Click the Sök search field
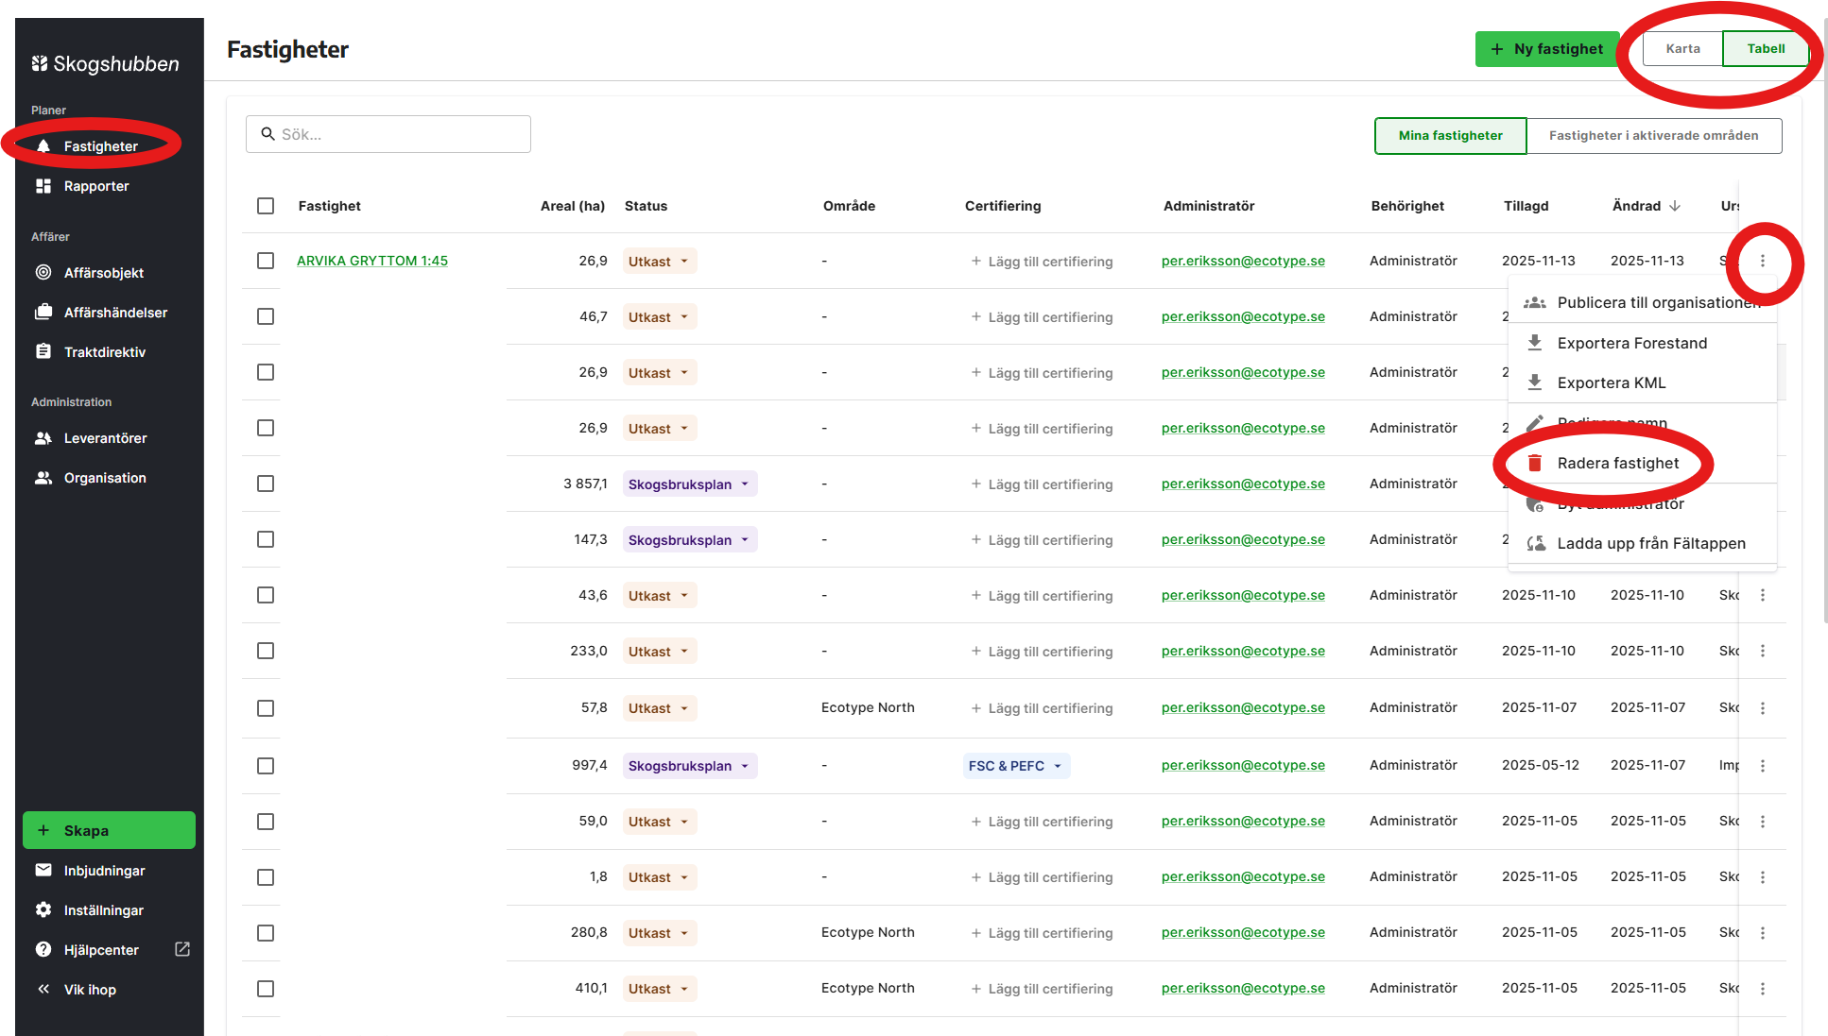The height and width of the screenshot is (1036, 1828). pos(388,134)
